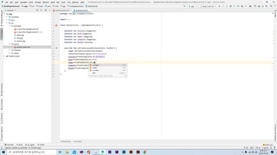The width and height of the screenshot is (277, 155).
Task: Toggle the Structure side panel
Action: click(2, 118)
